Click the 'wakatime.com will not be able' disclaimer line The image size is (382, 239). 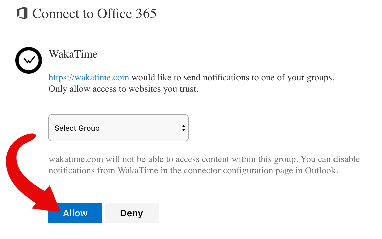pos(204,159)
